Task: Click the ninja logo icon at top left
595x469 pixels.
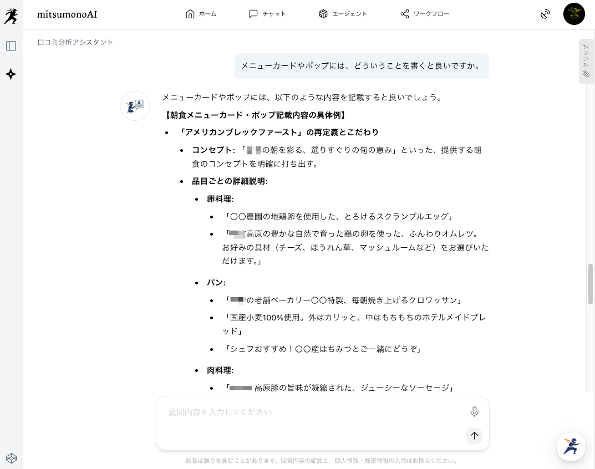Action: pyautogui.click(x=11, y=16)
